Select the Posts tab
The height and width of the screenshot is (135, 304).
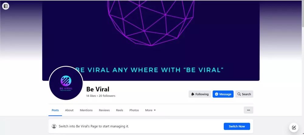(x=55, y=110)
